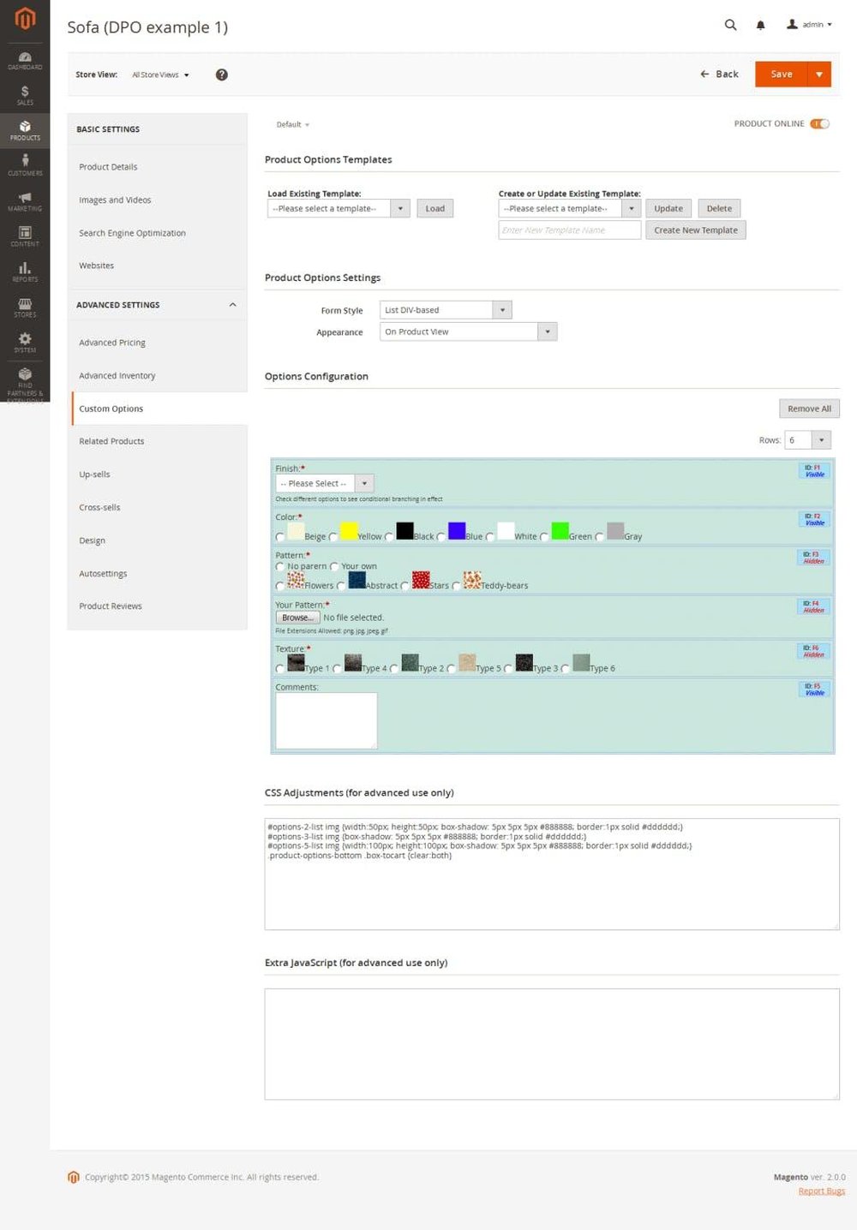Click the footer Magento logo icon
Viewport: 857px width, 1230px height.
point(73,1177)
